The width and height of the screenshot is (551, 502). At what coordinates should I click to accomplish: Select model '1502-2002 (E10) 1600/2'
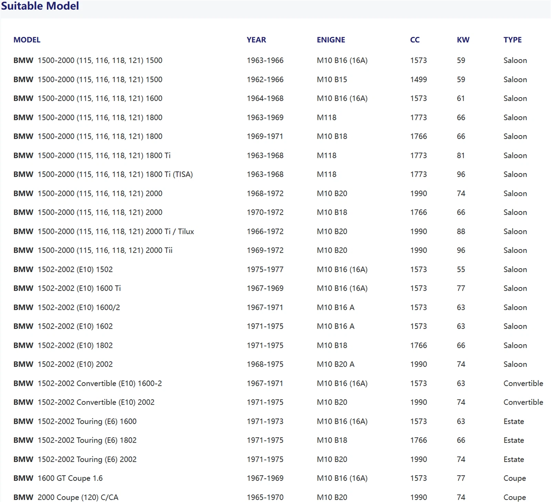67,307
